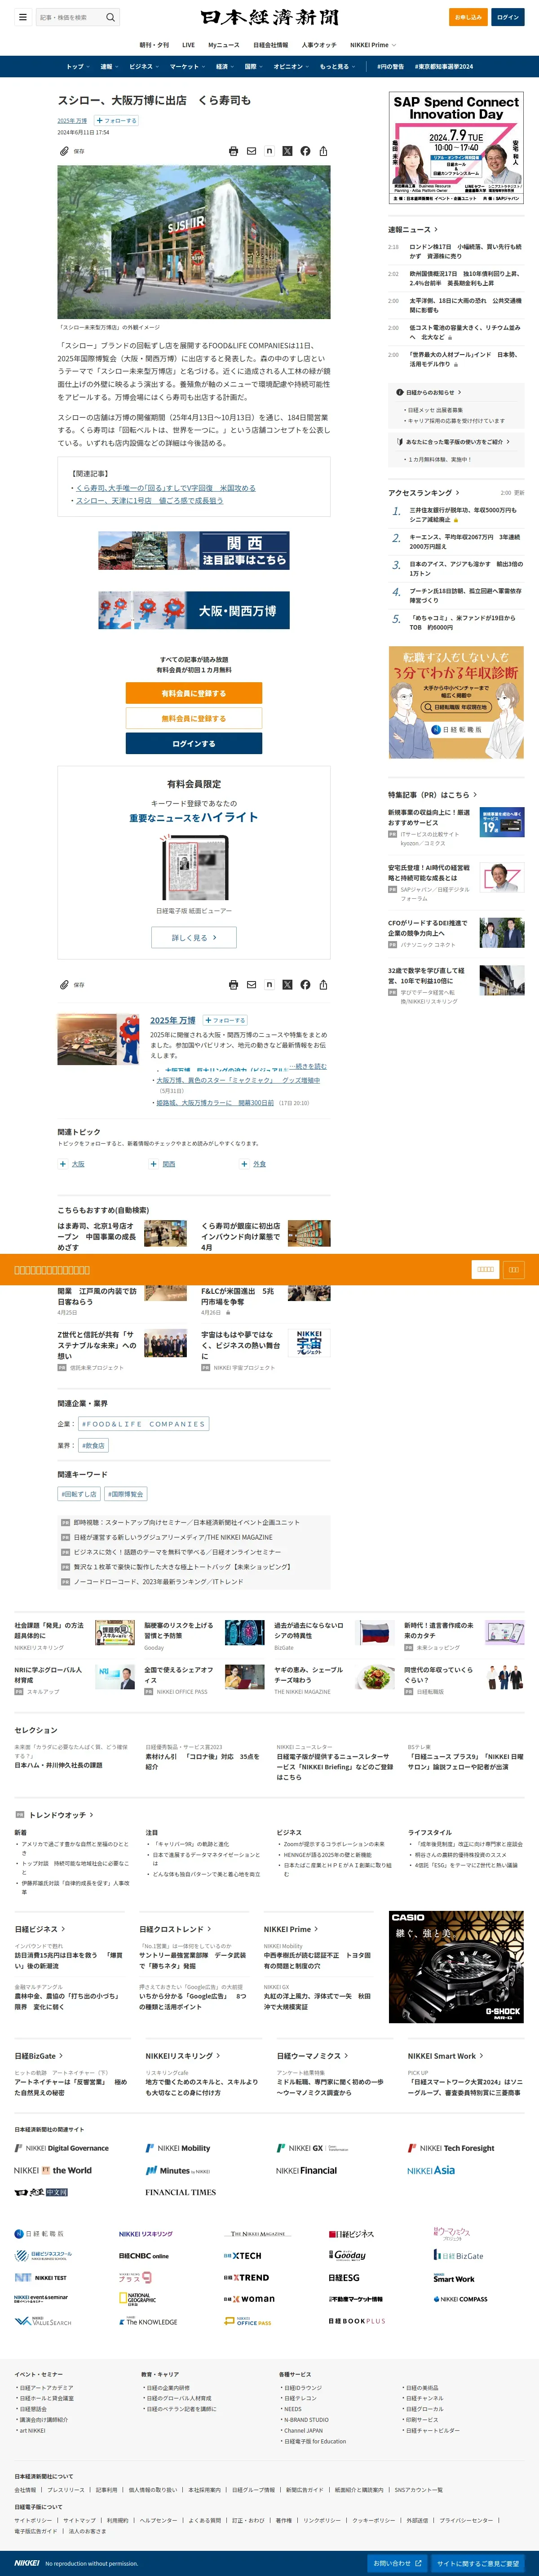Click お問い合わせ footer button

(x=398, y=2563)
